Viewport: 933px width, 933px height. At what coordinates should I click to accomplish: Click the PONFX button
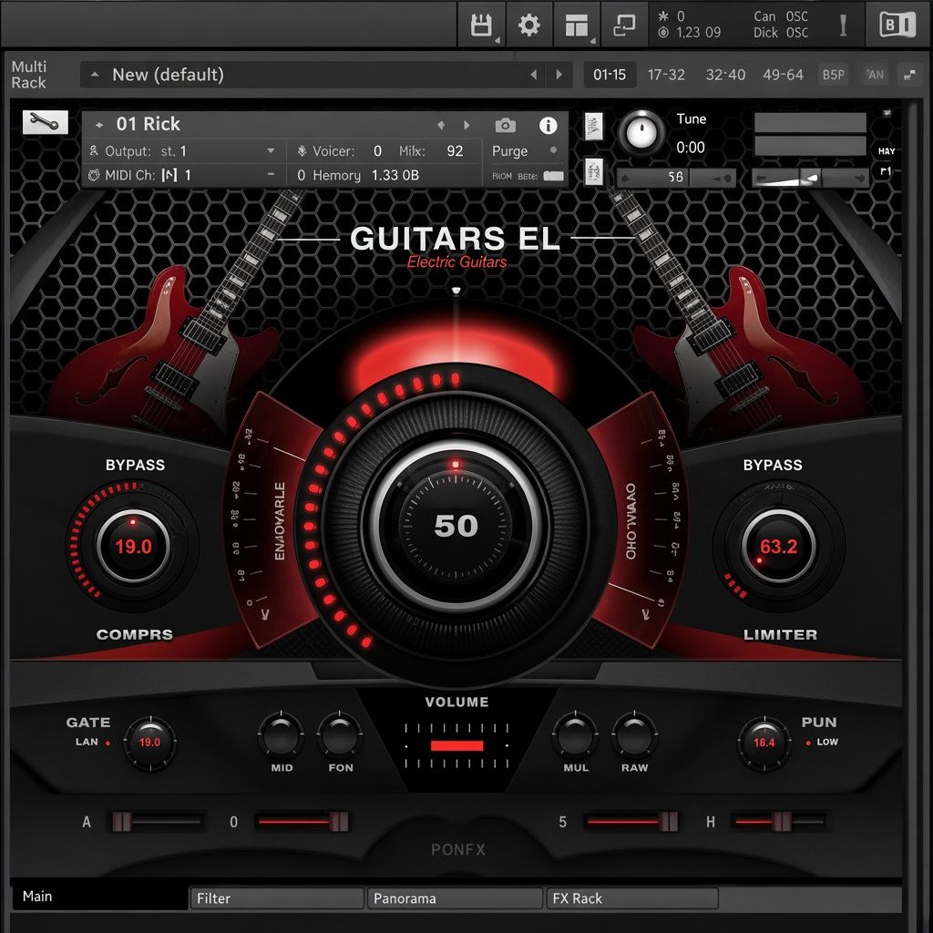point(458,850)
